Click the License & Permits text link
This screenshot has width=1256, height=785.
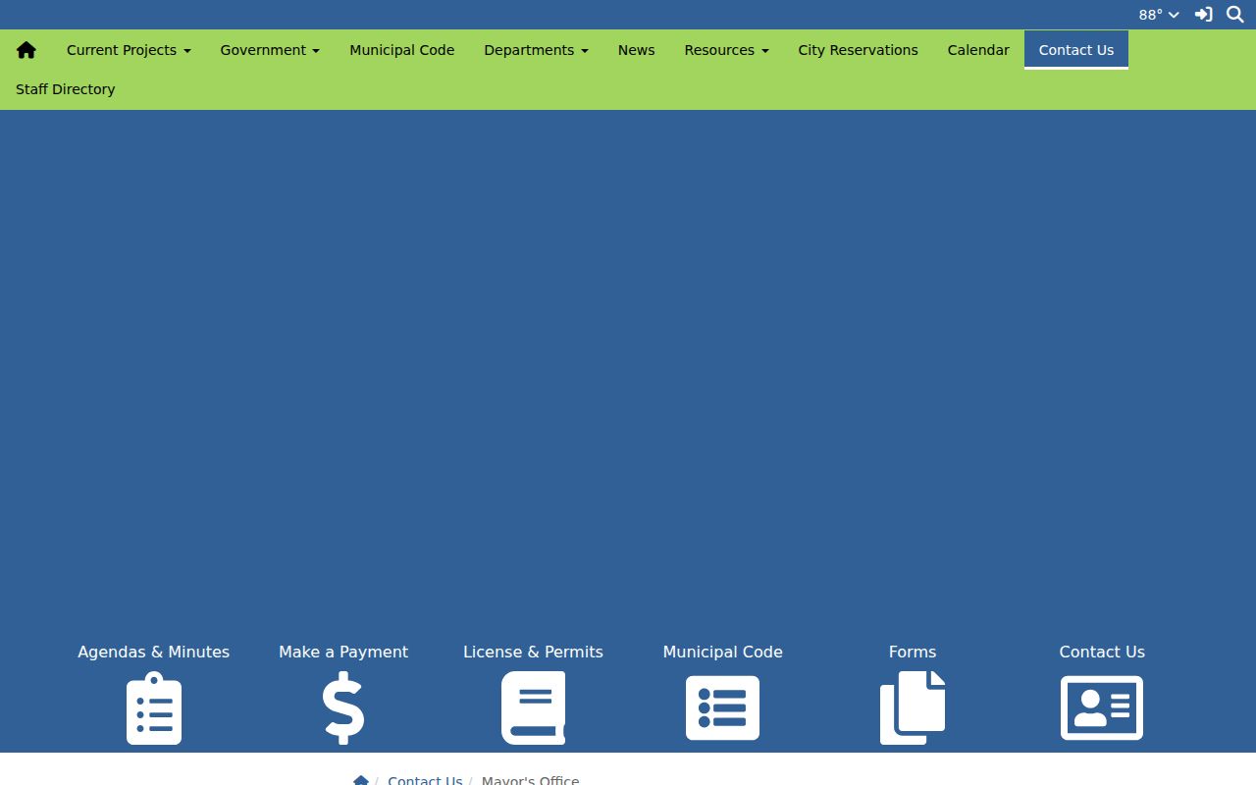533,652
